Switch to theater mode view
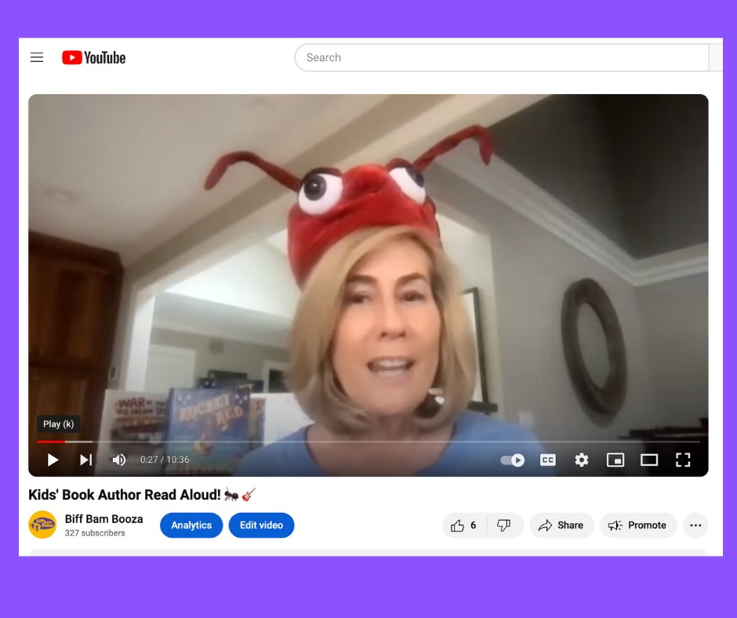 (649, 460)
